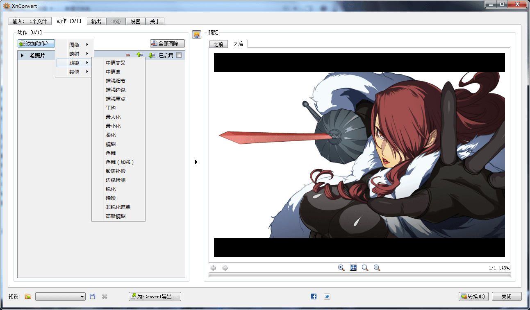This screenshot has width=530, height=310.
Task: Open the presets folder icon
Action: pos(27,296)
